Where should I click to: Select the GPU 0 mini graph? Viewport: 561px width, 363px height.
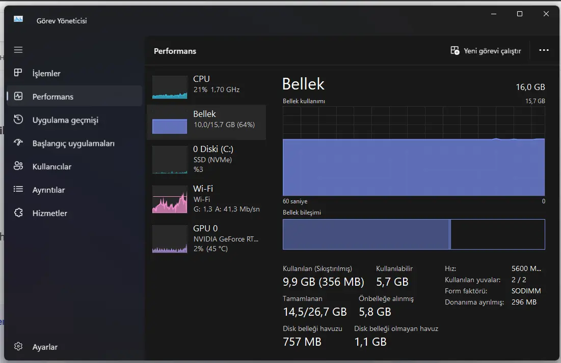(170, 239)
